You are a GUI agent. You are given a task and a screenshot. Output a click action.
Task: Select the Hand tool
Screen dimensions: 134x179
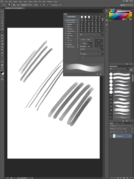point(2,65)
